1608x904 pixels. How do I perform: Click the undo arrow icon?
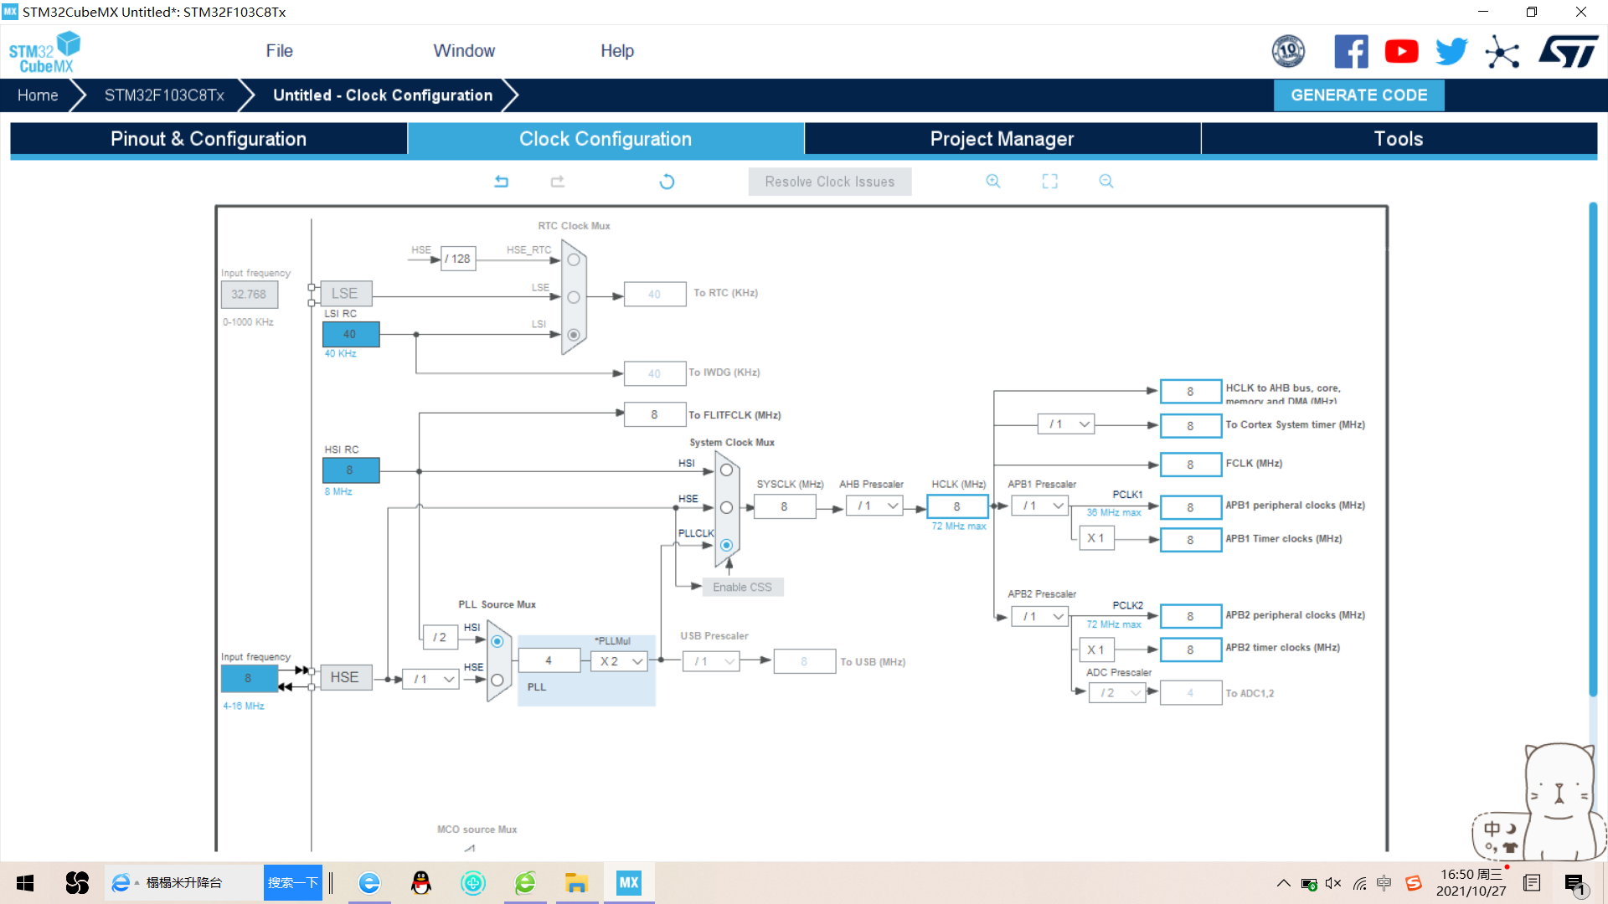click(x=501, y=182)
